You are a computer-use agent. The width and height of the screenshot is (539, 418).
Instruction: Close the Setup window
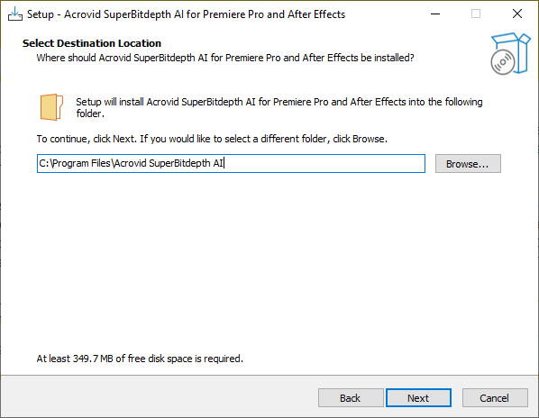(517, 14)
